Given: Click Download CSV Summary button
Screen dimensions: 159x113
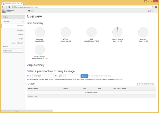Looking at the screenshot, I should pos(145,84).
